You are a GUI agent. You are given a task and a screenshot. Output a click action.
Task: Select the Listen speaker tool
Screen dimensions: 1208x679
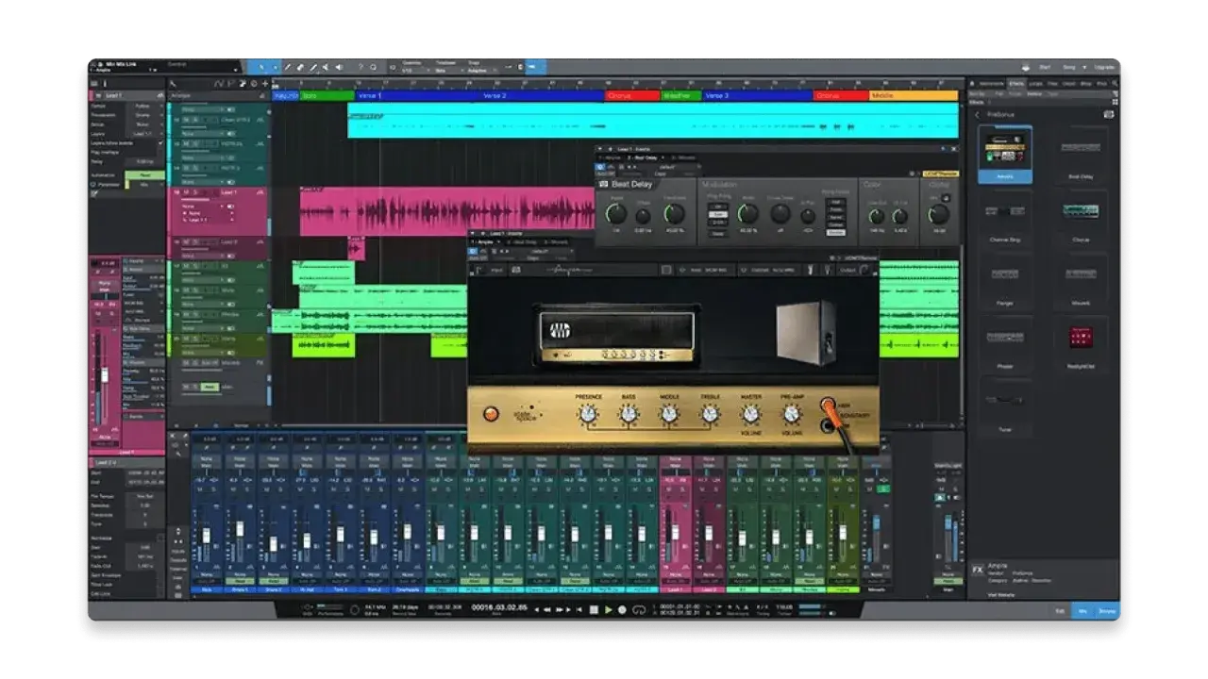tap(338, 68)
